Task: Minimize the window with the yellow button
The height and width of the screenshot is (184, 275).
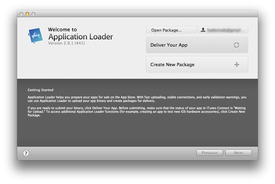Action: pos(27,14)
